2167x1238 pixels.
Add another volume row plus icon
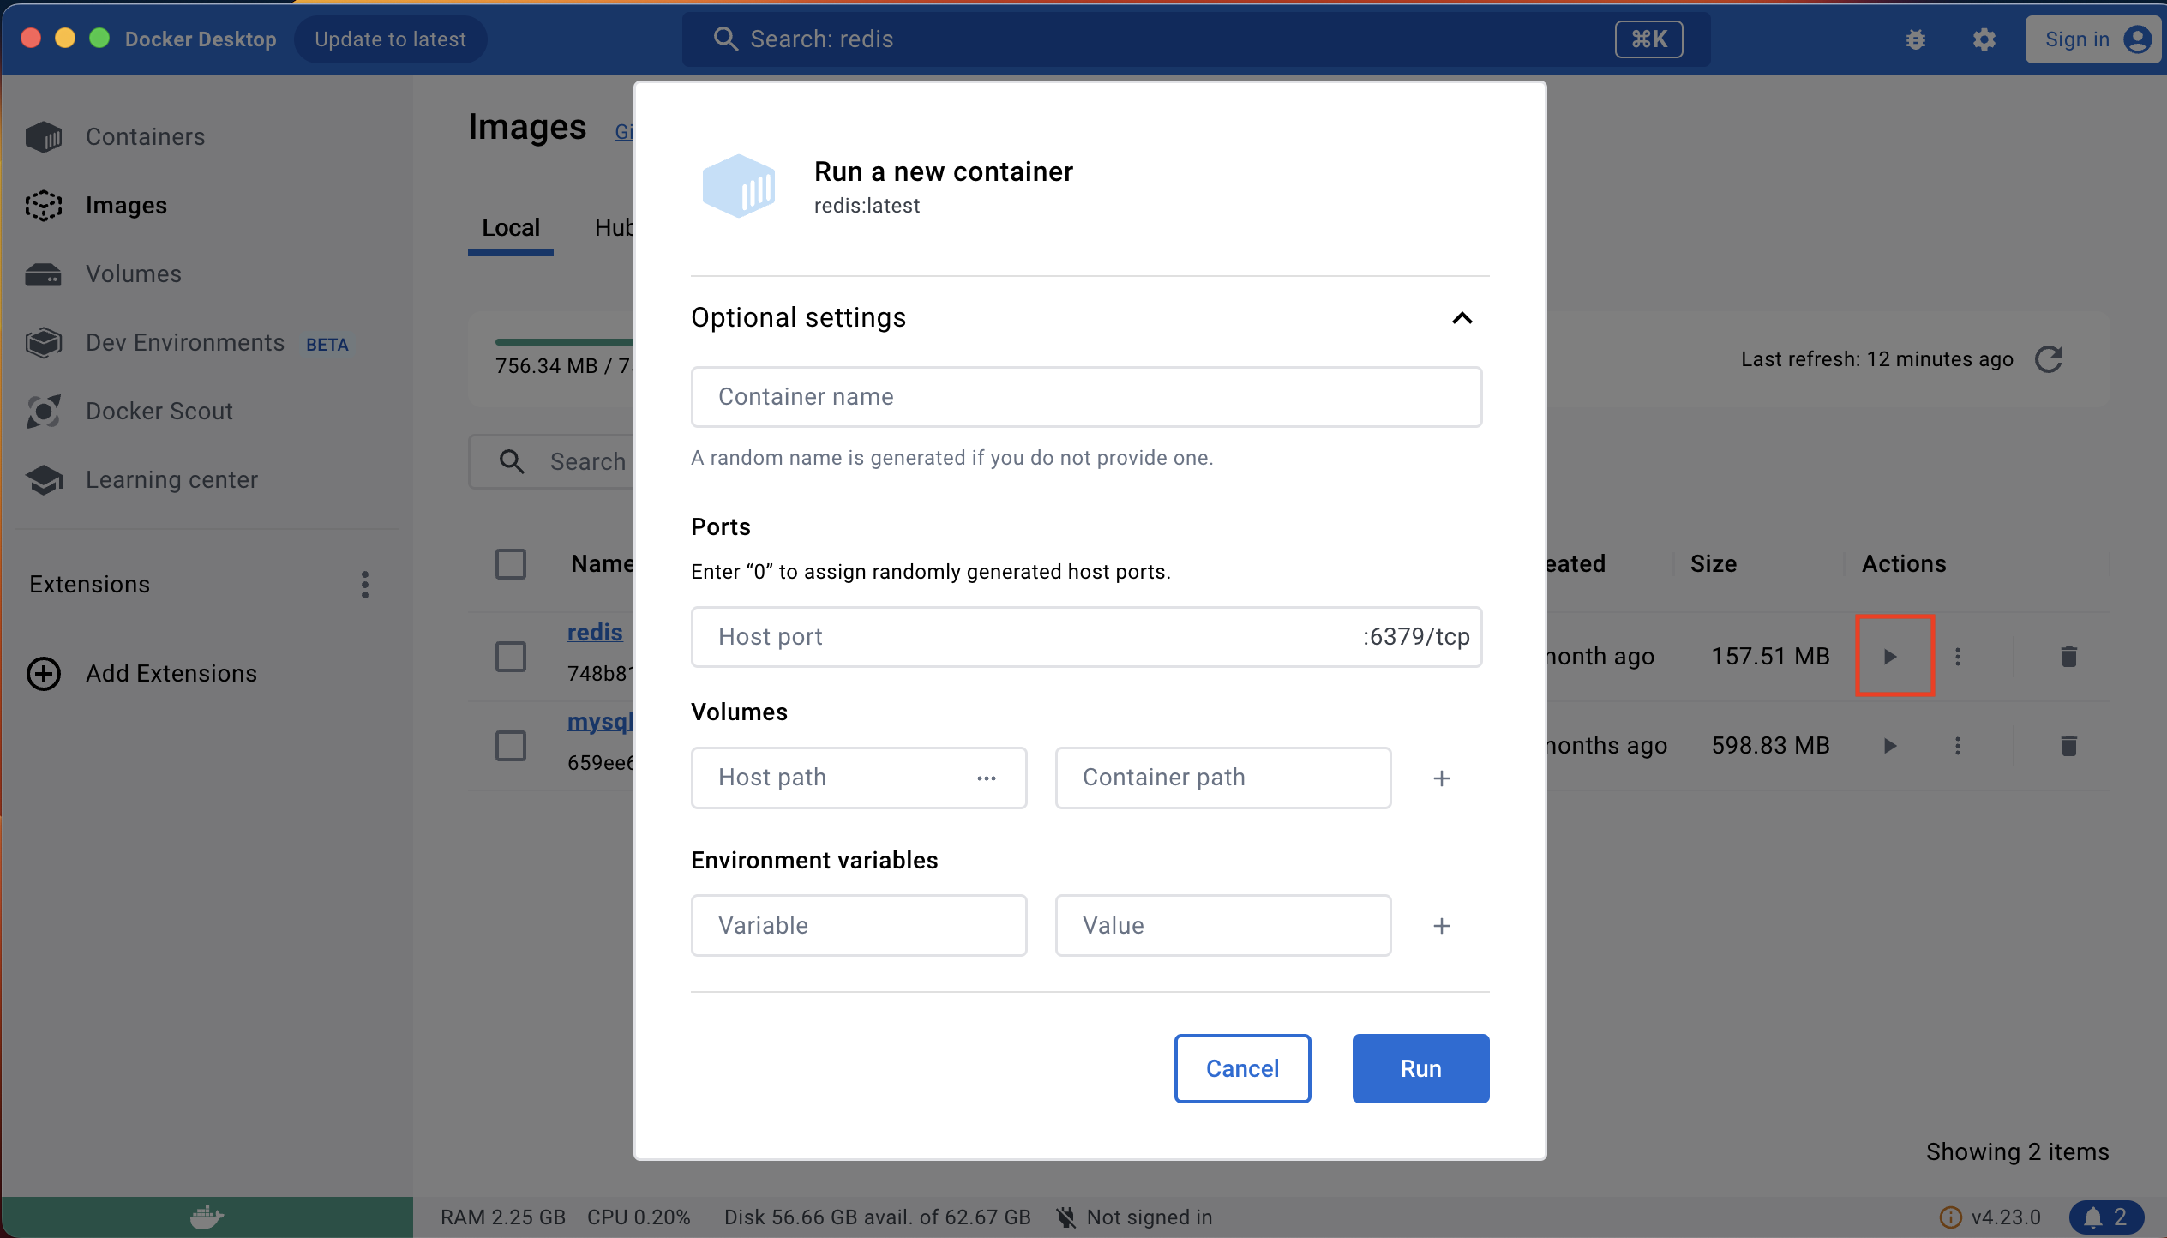click(x=1442, y=778)
